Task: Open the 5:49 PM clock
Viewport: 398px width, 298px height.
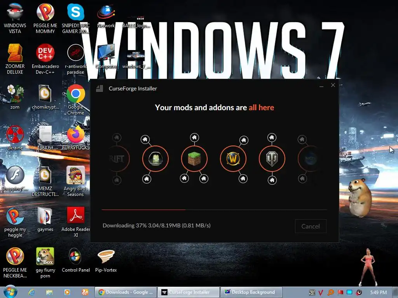Action: pos(378,293)
